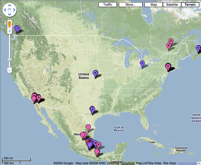The width and height of the screenshot is (201, 165).
Task: Click the orange Street View pegman
Action: pyautogui.click(x=10, y=24)
